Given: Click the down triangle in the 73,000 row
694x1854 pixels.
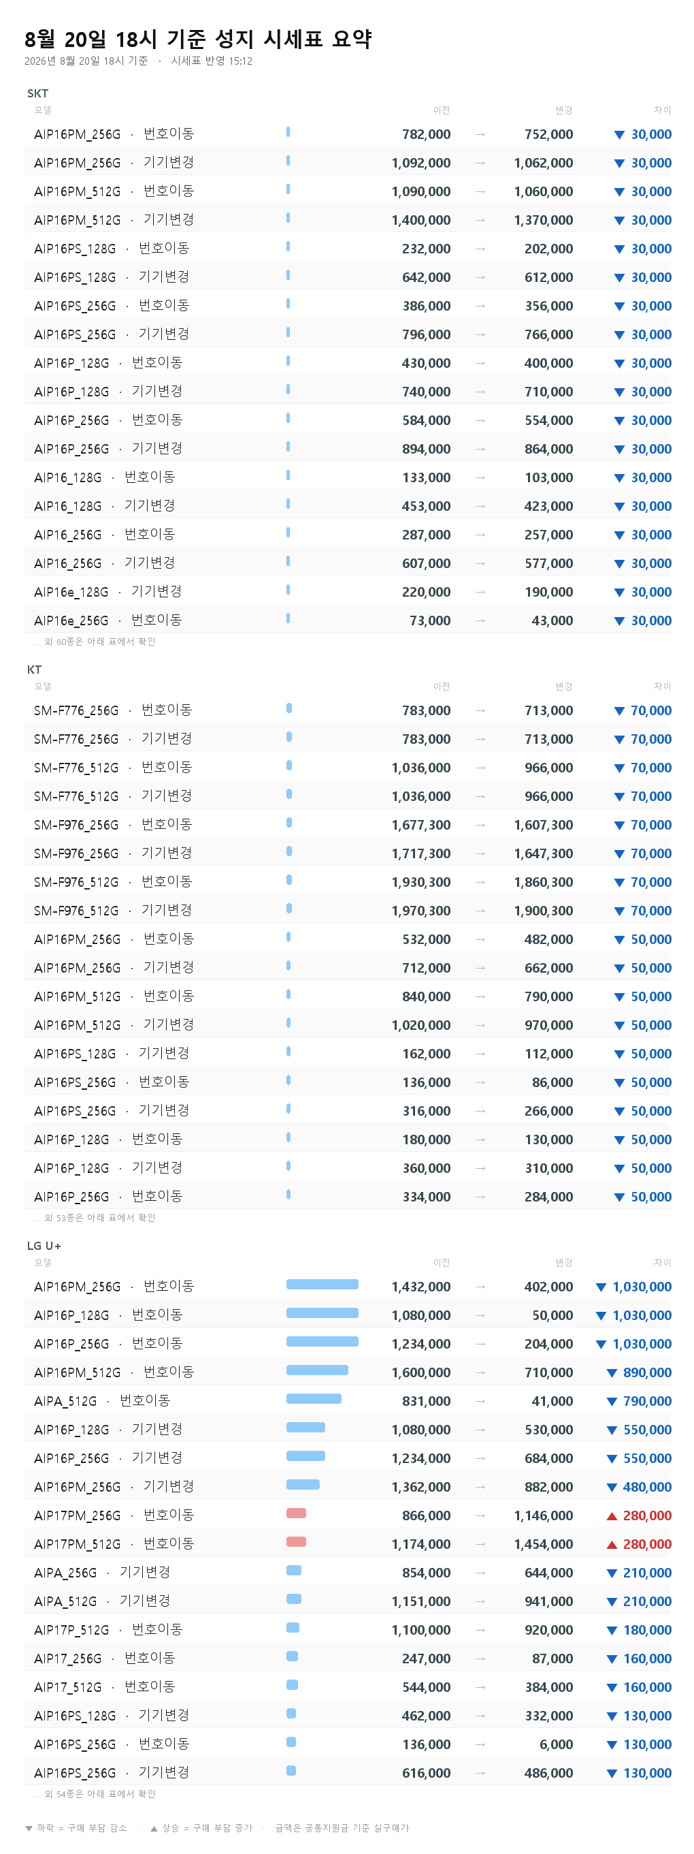Looking at the screenshot, I should click(x=619, y=621).
